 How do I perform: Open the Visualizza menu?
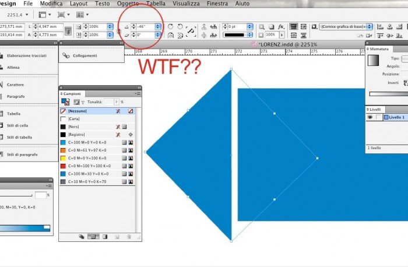tap(186, 3)
